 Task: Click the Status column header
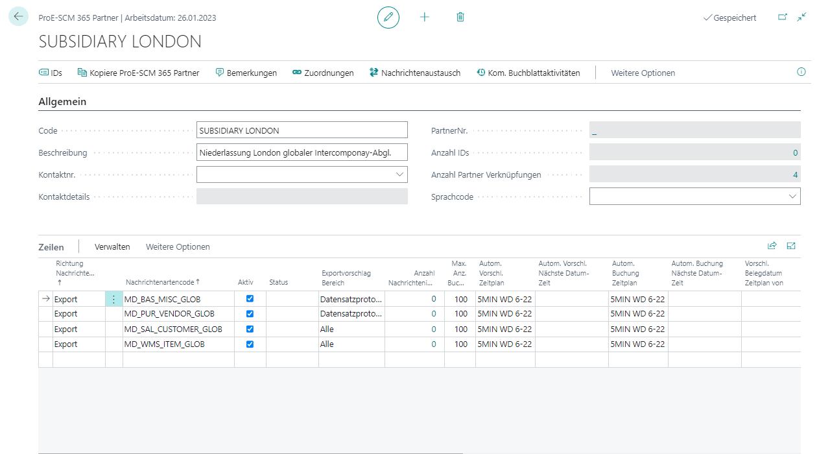coord(278,282)
